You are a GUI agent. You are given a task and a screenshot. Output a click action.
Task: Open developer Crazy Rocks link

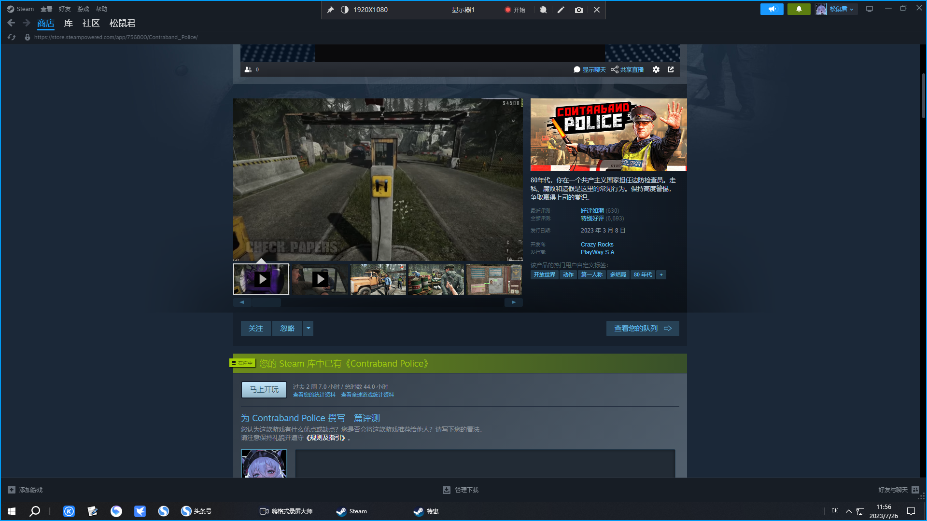click(597, 245)
